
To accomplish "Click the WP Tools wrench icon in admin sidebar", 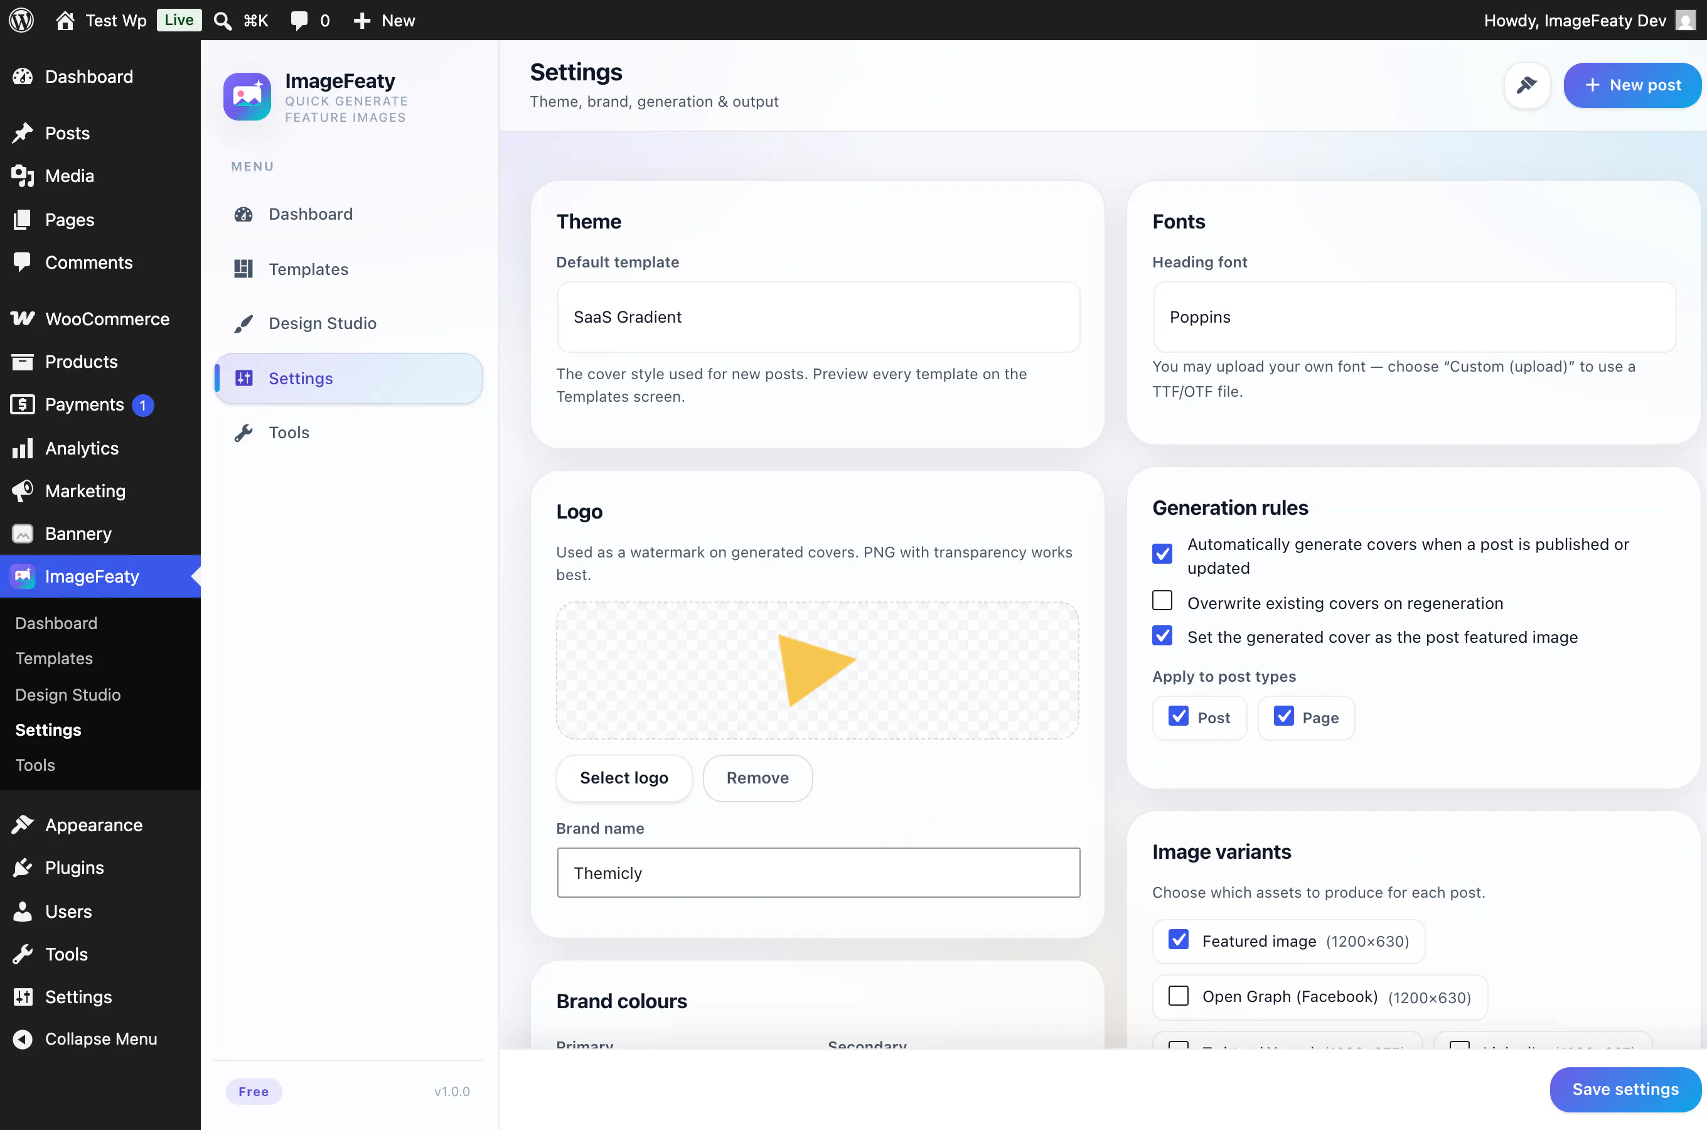I will coord(23,954).
